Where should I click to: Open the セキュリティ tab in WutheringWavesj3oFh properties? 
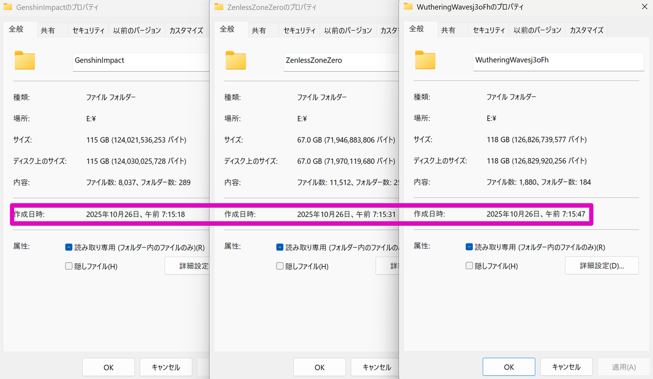pyautogui.click(x=489, y=30)
